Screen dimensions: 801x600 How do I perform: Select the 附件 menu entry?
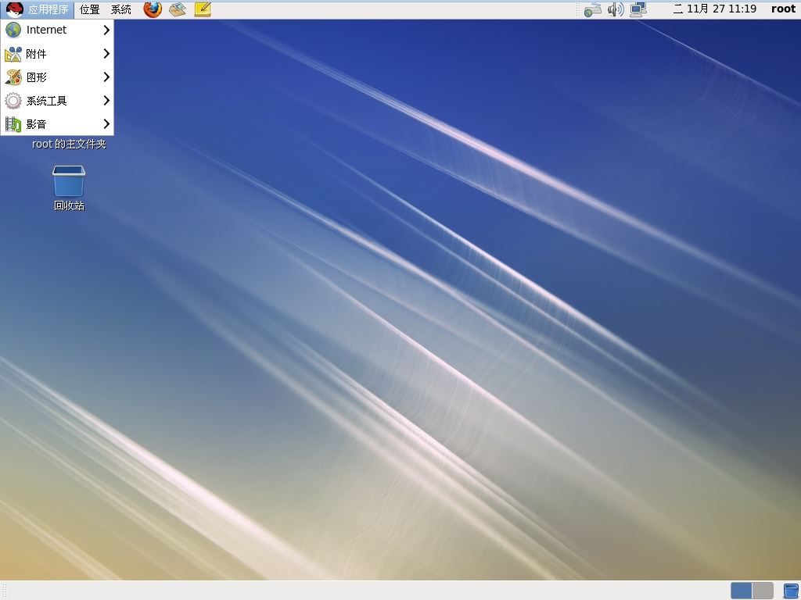pyautogui.click(x=57, y=54)
